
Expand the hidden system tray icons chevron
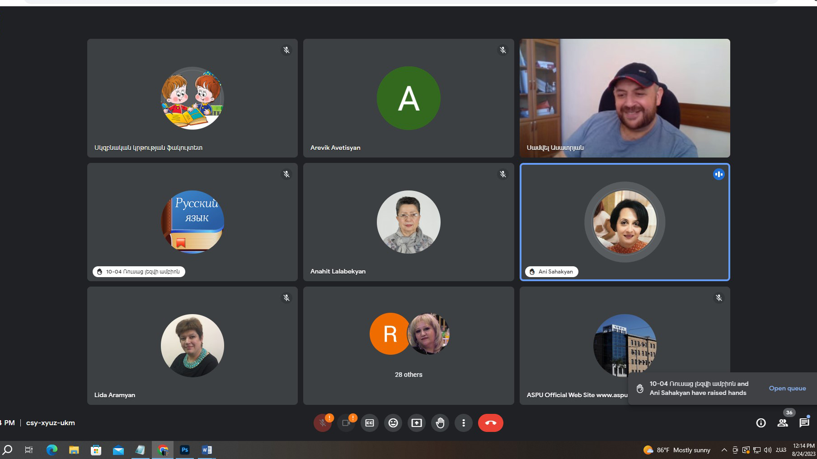[724, 450]
